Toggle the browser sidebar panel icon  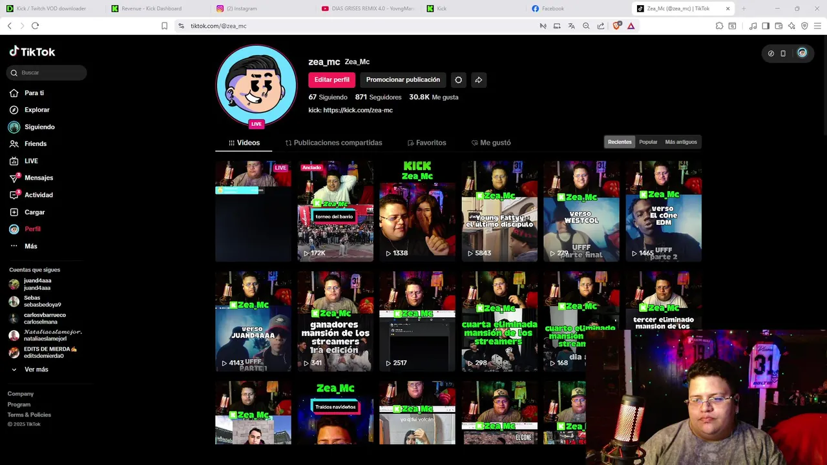[x=766, y=26]
